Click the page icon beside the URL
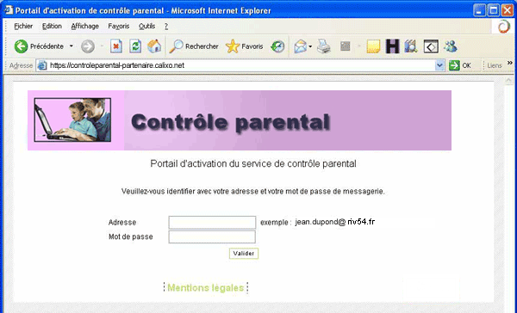This screenshot has width=517, height=313. pyautogui.click(x=42, y=65)
